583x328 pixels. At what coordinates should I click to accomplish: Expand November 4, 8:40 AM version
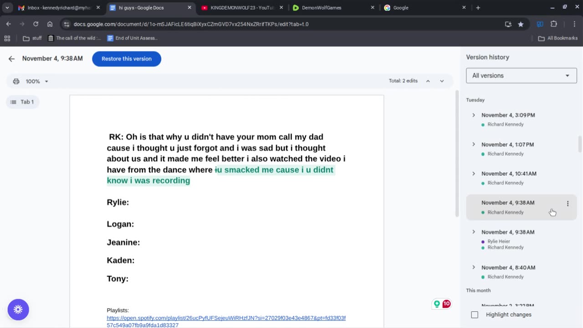tap(474, 267)
